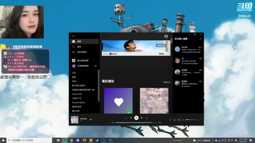The image size is (255, 143).
Task: Open the connect-to-device icon
Action: (179, 120)
